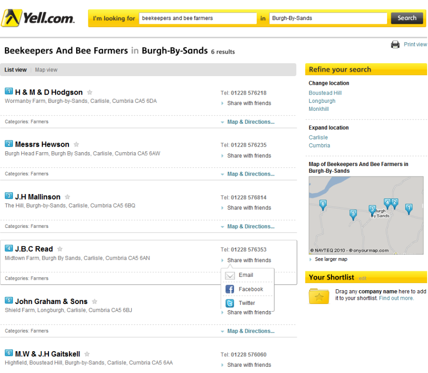Star H & M & D Hodgson for shortlist
This screenshot has width=428, height=373.
pos(89,92)
